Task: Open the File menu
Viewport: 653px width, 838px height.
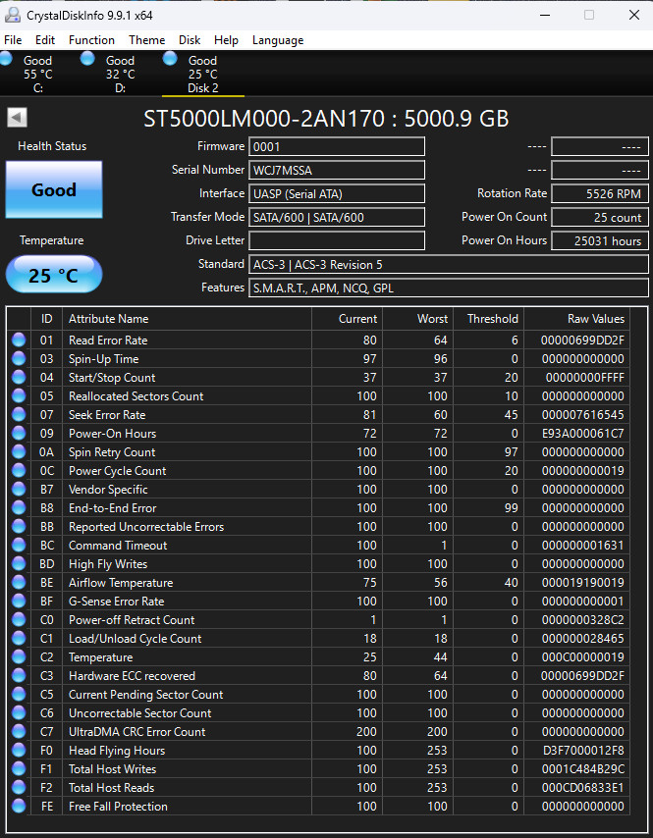Action: pos(13,40)
